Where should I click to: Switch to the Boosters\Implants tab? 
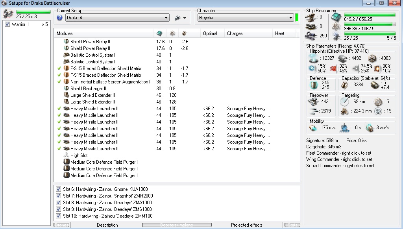177,225
